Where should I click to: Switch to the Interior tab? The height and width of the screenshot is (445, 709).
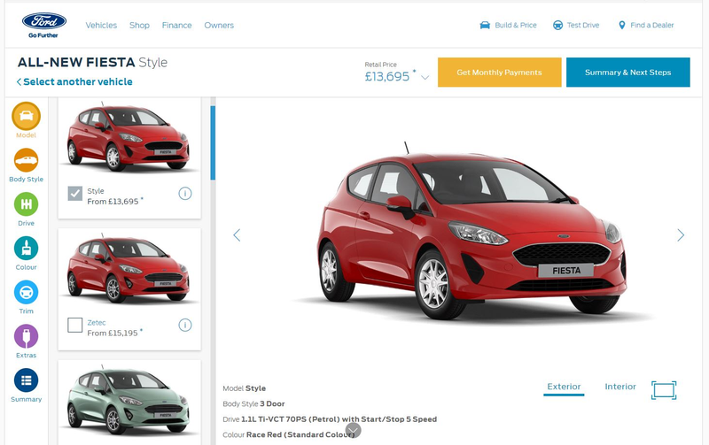620,387
